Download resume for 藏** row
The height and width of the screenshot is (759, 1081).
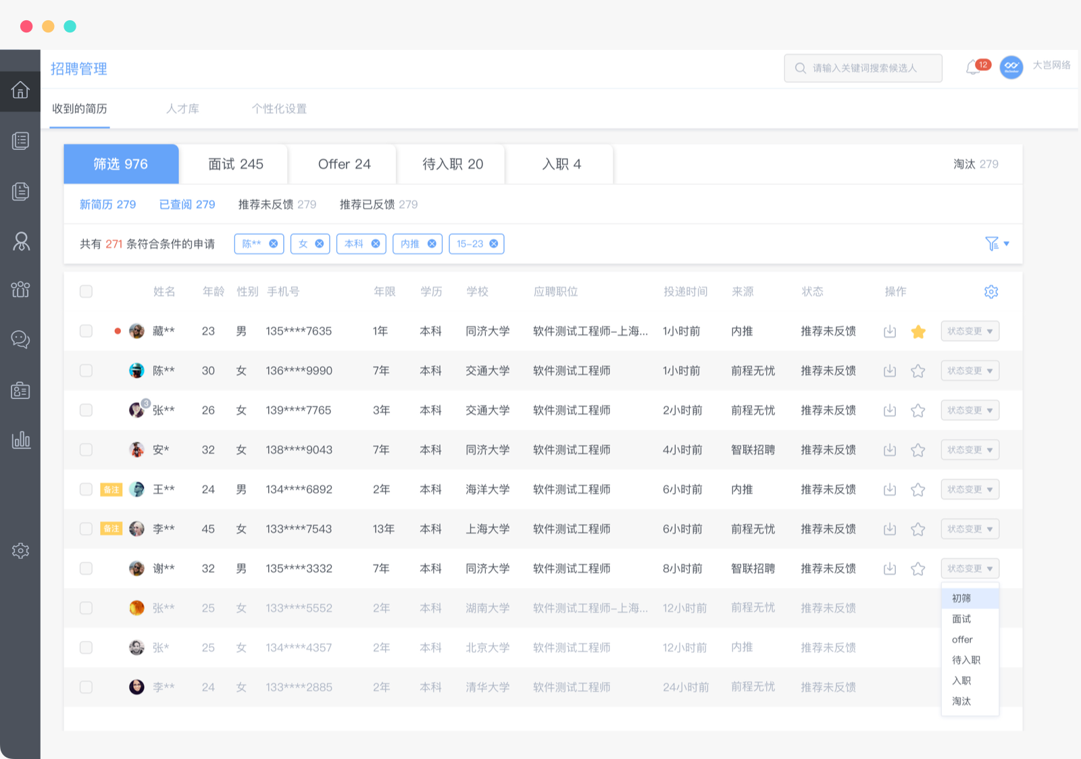(x=890, y=332)
